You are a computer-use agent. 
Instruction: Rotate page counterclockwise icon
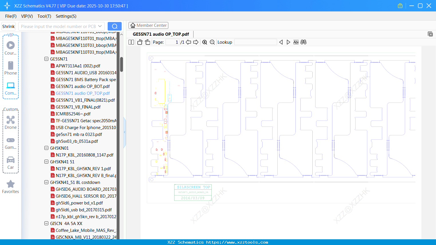pos(140,42)
